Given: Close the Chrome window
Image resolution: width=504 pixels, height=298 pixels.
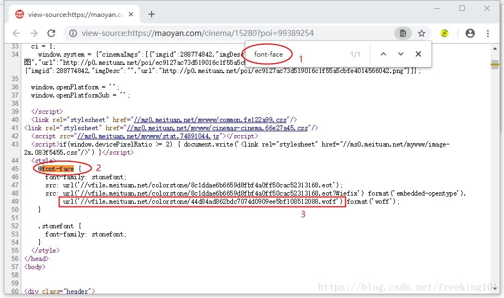Looking at the screenshot, I should pos(487,8).
